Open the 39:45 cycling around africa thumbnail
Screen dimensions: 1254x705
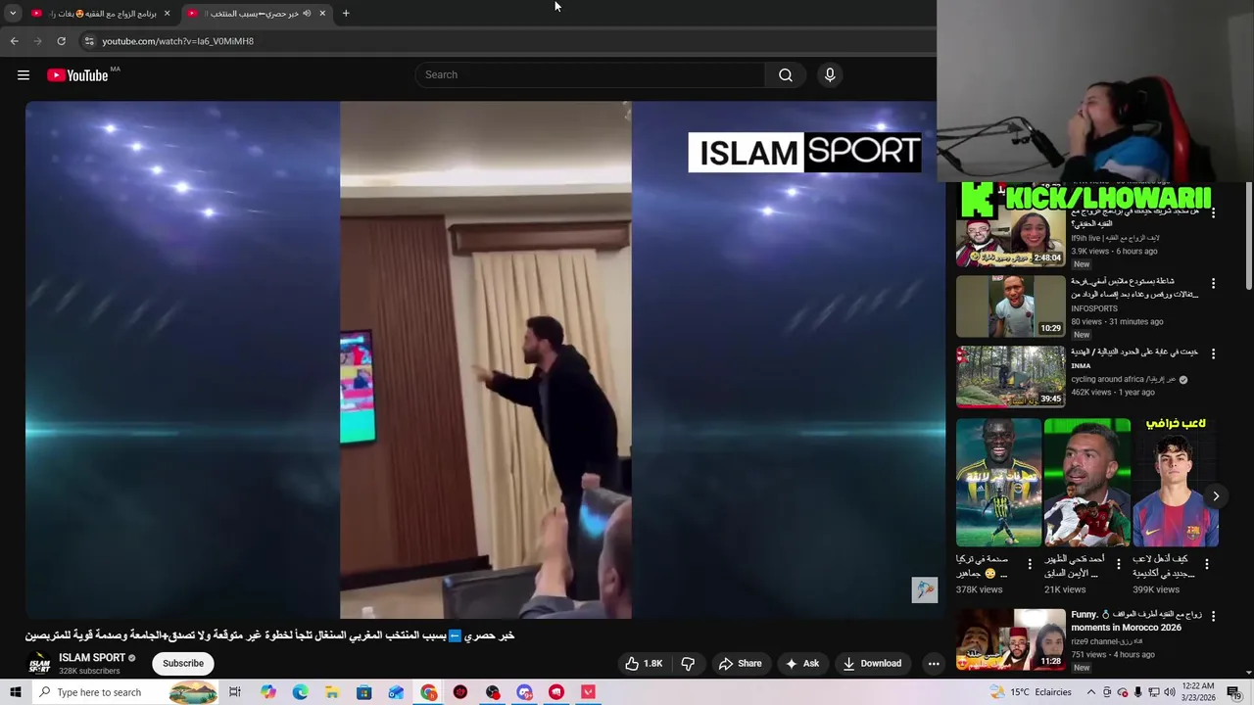pyautogui.click(x=1010, y=377)
